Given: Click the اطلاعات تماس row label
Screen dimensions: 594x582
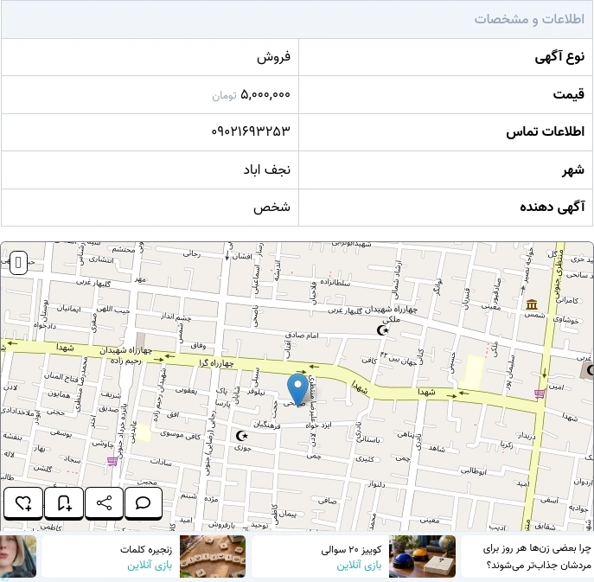Looking at the screenshot, I should 545,131.
